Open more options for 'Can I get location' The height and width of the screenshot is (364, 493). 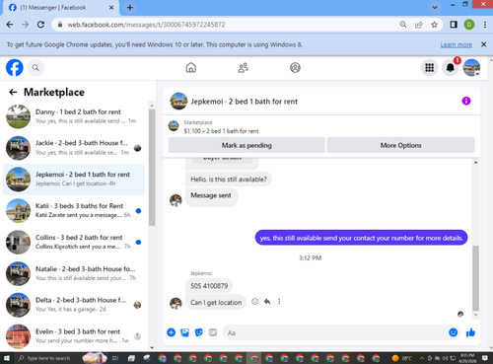[279, 302]
